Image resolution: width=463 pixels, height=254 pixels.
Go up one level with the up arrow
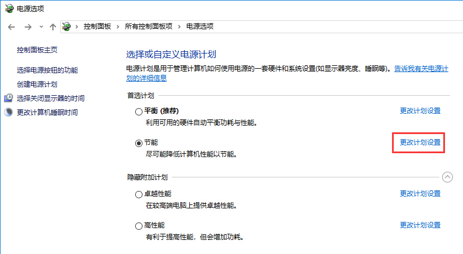pyautogui.click(x=52, y=27)
